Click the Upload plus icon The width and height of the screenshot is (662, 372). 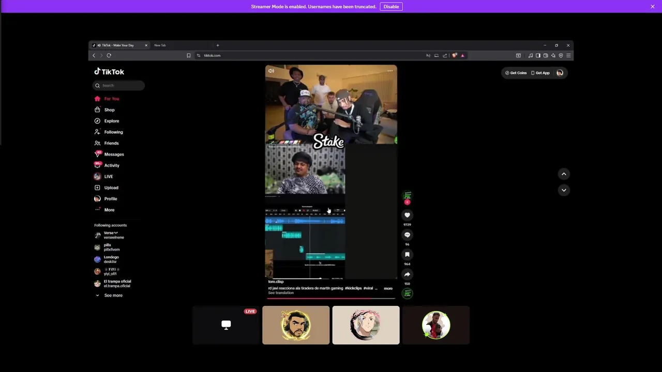point(97,188)
